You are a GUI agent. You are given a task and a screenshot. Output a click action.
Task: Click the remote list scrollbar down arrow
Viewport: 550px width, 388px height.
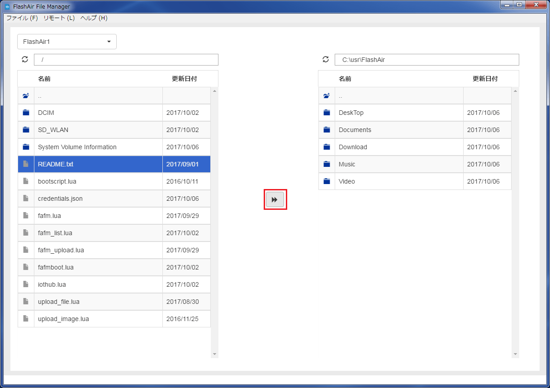pyautogui.click(x=214, y=354)
